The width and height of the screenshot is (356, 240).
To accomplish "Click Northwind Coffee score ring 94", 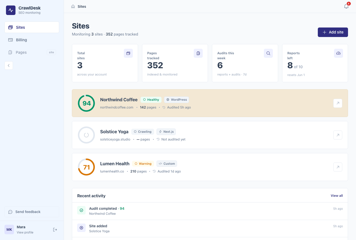I will 86,103.
